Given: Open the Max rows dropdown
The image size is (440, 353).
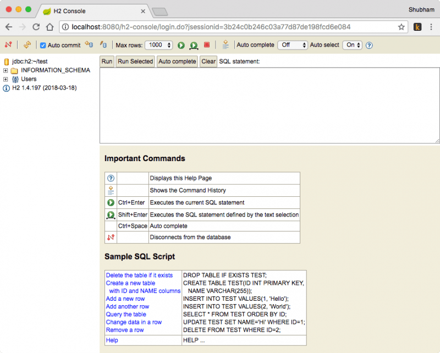Looking at the screenshot, I should [x=159, y=45].
